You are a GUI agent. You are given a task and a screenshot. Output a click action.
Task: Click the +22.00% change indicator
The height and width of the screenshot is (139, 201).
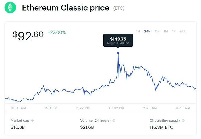57,32
